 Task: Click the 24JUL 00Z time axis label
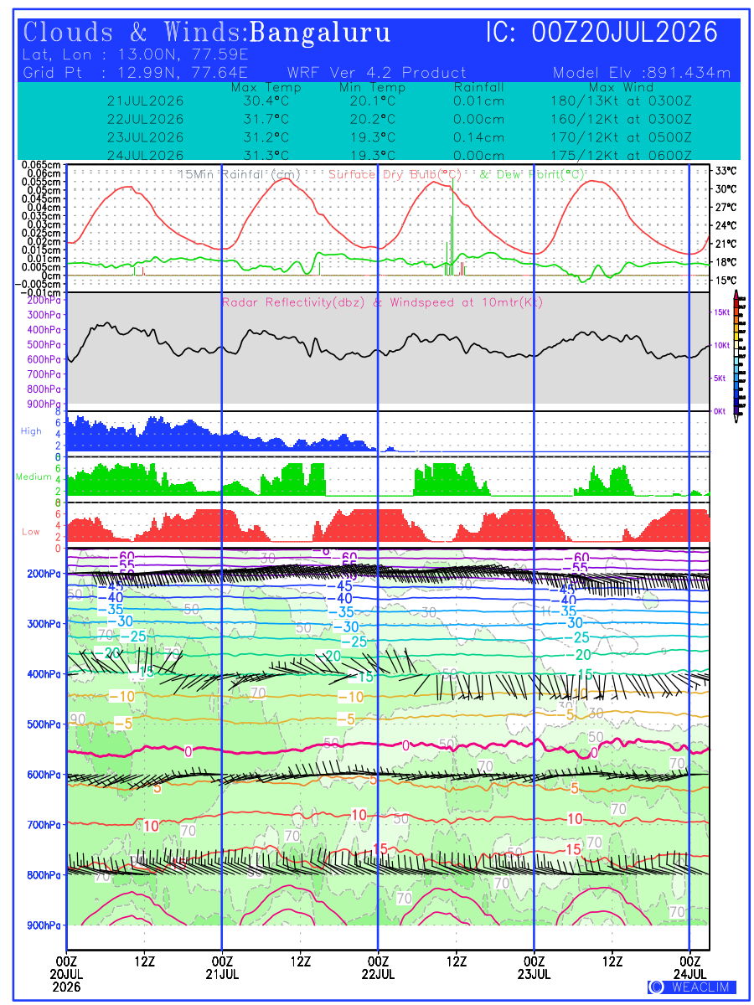coord(689,968)
